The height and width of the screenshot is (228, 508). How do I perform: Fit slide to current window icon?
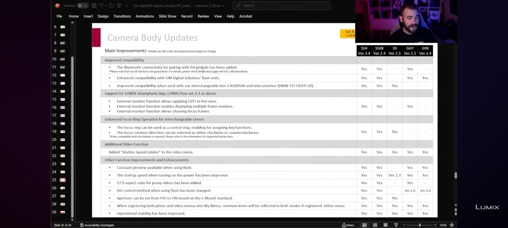(452, 225)
